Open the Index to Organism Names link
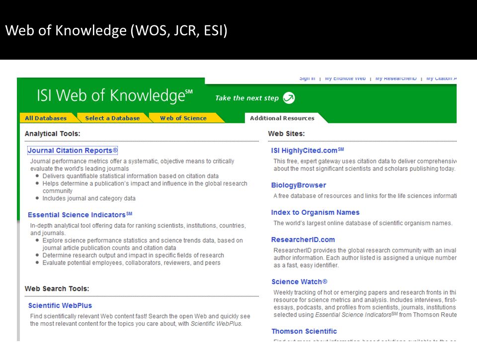Screen dimensions: 477x358 [x=315, y=212]
